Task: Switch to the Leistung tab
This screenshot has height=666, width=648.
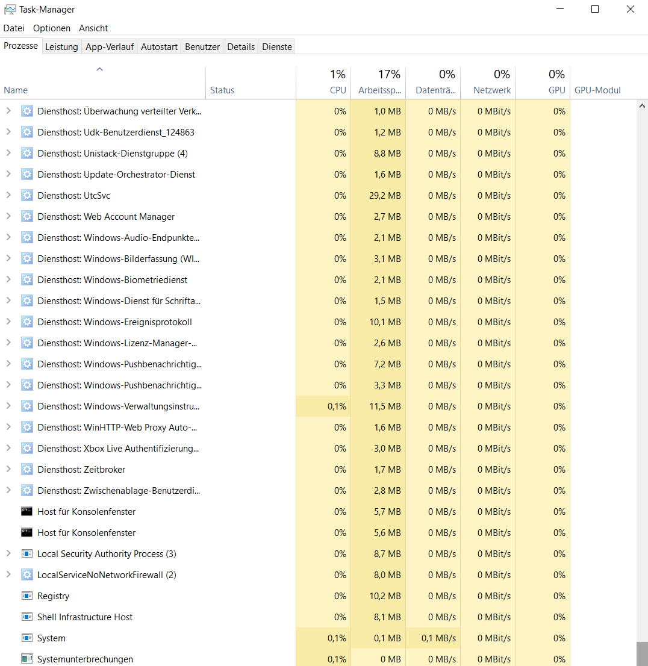Action: 61,47
